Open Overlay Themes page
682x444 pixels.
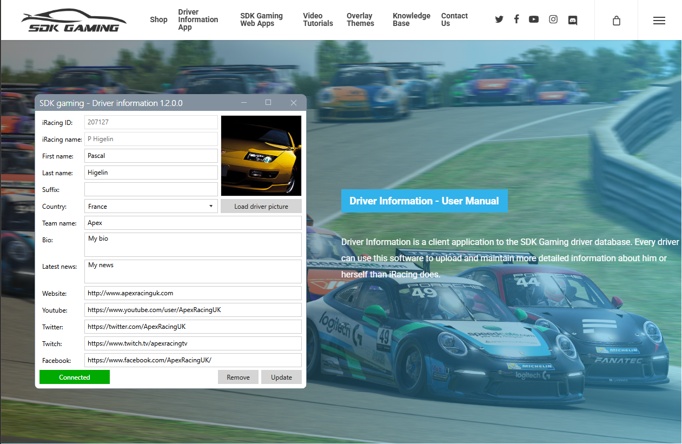360,19
